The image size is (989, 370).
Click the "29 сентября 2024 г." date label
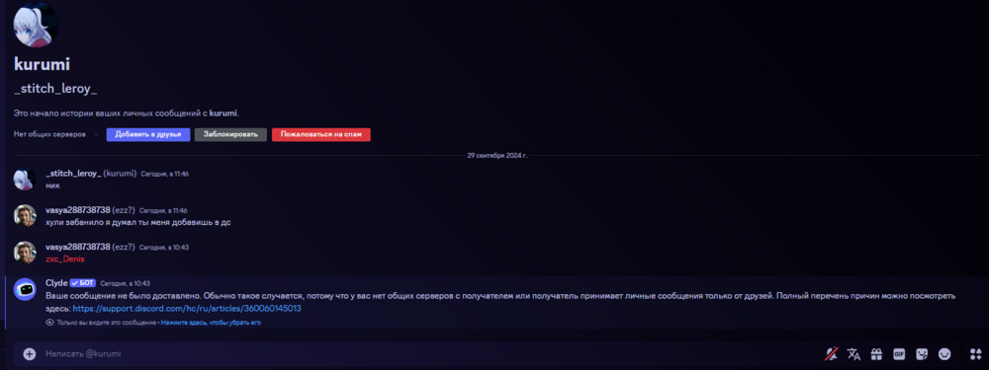click(x=497, y=156)
